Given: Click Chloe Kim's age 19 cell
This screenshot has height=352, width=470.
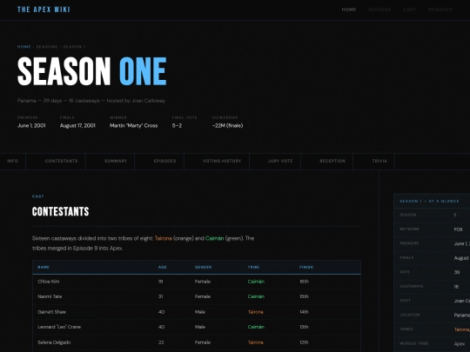Looking at the screenshot, I should (161, 282).
